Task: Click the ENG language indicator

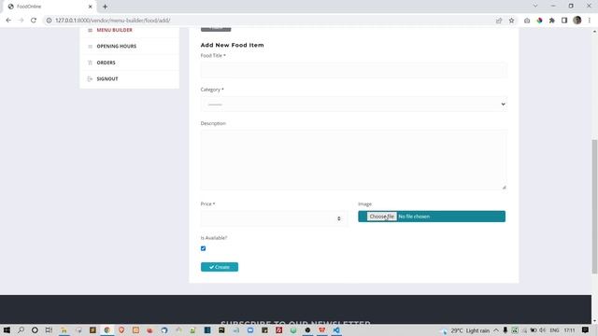Action: click(554, 330)
